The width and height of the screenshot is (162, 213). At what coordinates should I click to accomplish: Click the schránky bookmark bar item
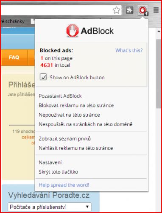(13, 22)
